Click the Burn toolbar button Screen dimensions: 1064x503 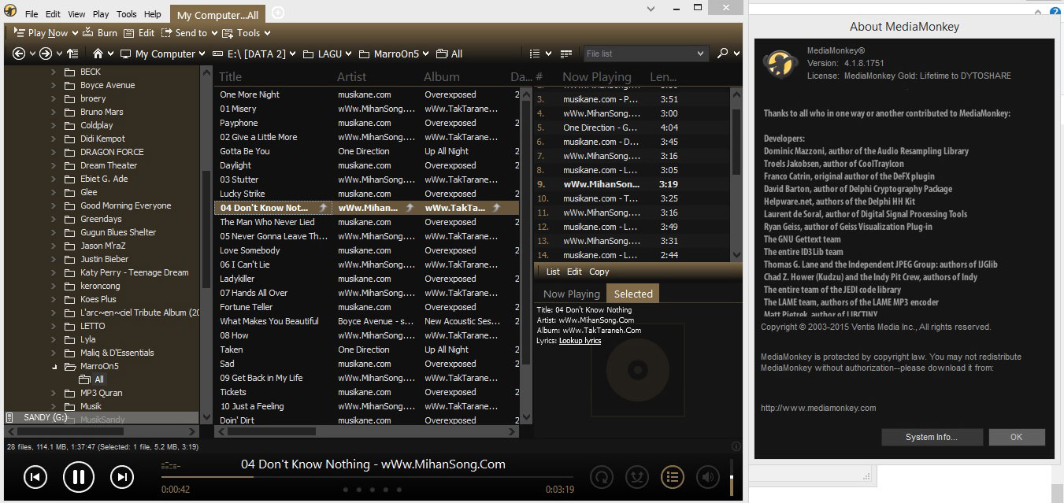[99, 33]
